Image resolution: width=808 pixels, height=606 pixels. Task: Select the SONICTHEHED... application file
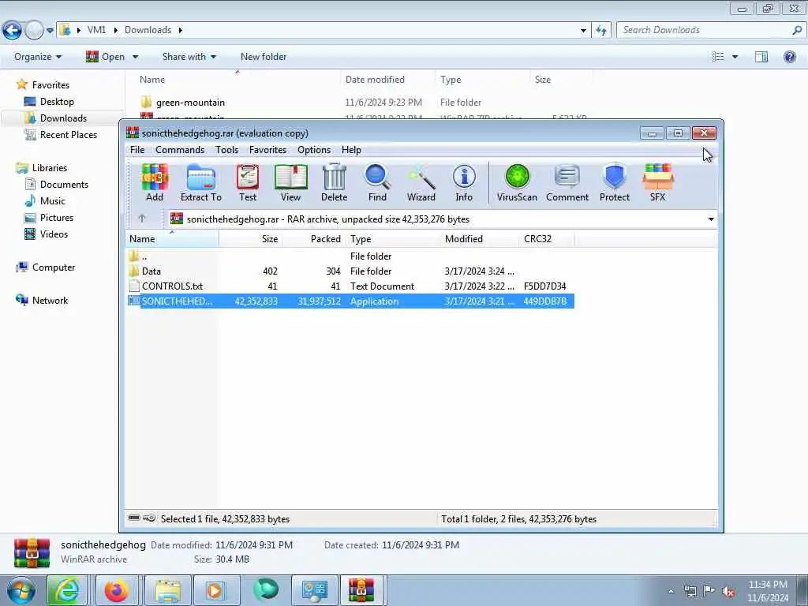point(350,301)
